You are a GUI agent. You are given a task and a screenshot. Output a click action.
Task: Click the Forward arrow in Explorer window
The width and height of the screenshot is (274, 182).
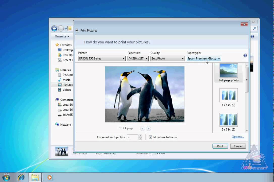[x=61, y=28]
